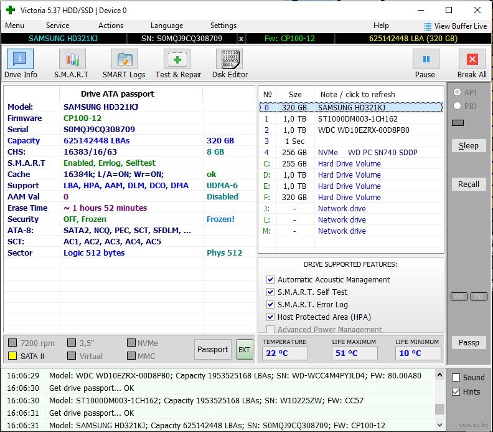This screenshot has width=493, height=432.
Task: Open the Disk Editor
Action: pyautogui.click(x=230, y=64)
